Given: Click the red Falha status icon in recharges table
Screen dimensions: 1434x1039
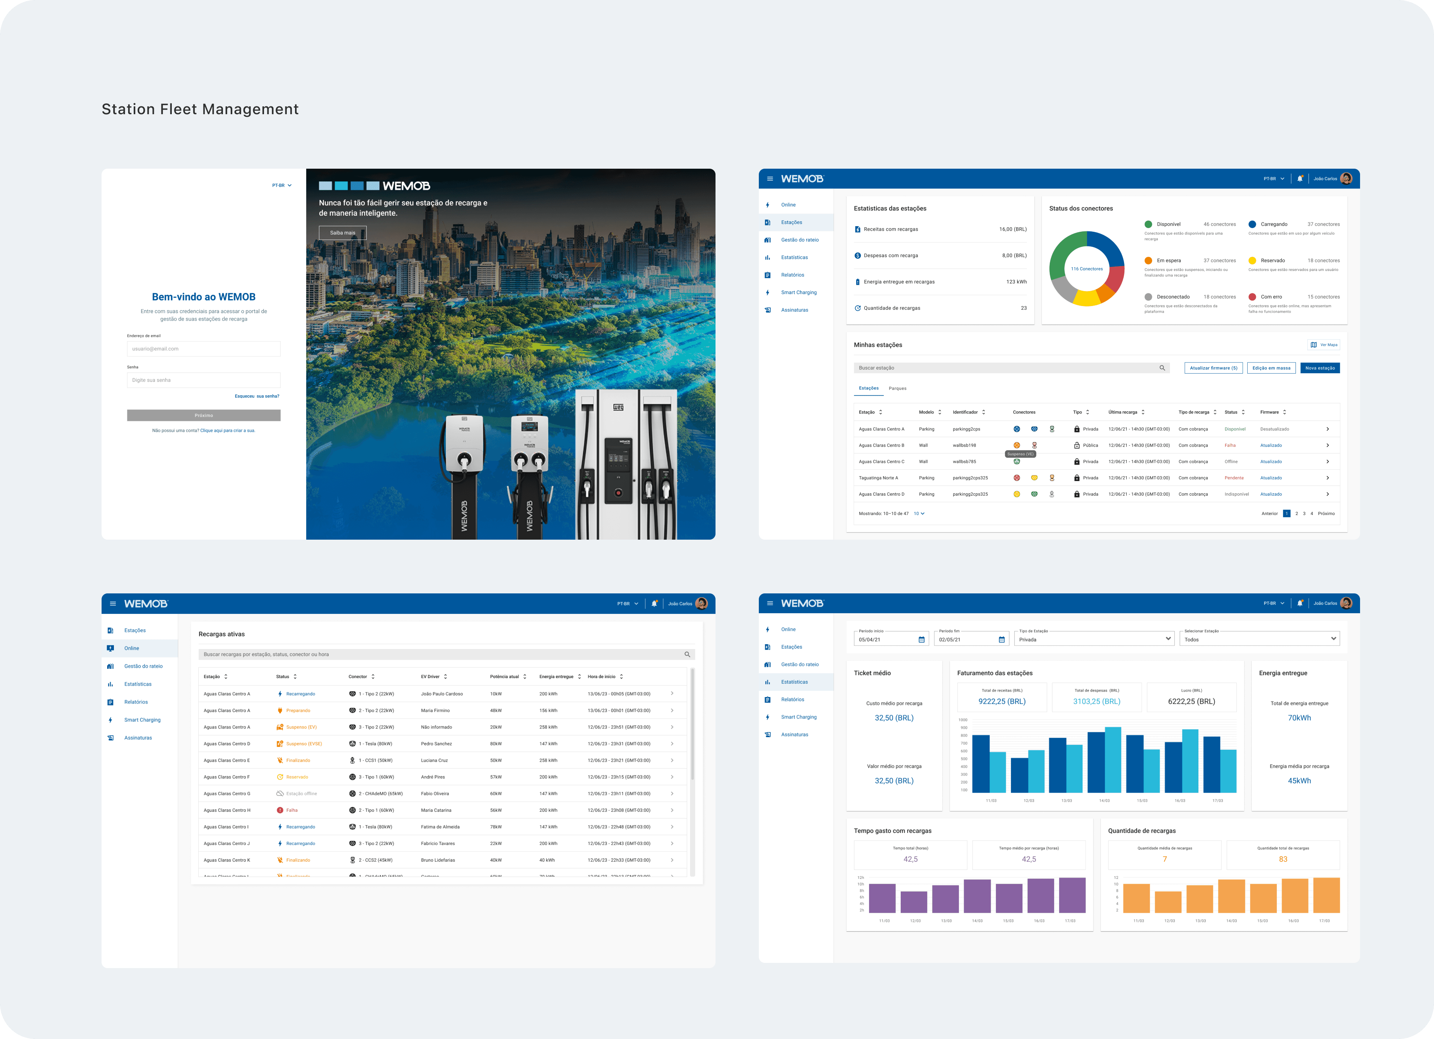Looking at the screenshot, I should (x=280, y=810).
